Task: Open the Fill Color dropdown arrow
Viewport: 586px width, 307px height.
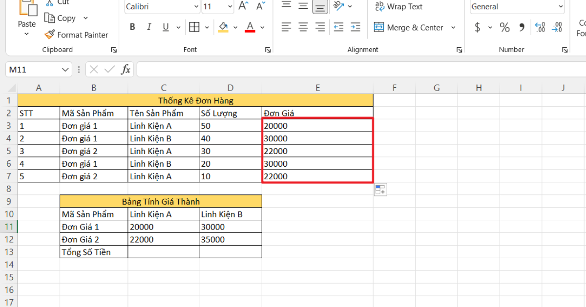Action: tap(236, 27)
